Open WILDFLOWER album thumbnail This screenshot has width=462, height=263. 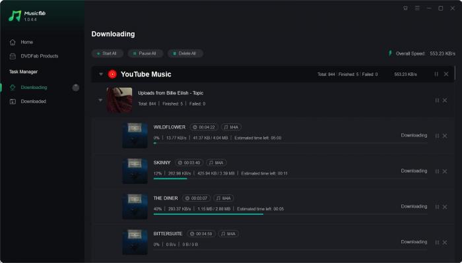[x=135, y=135]
